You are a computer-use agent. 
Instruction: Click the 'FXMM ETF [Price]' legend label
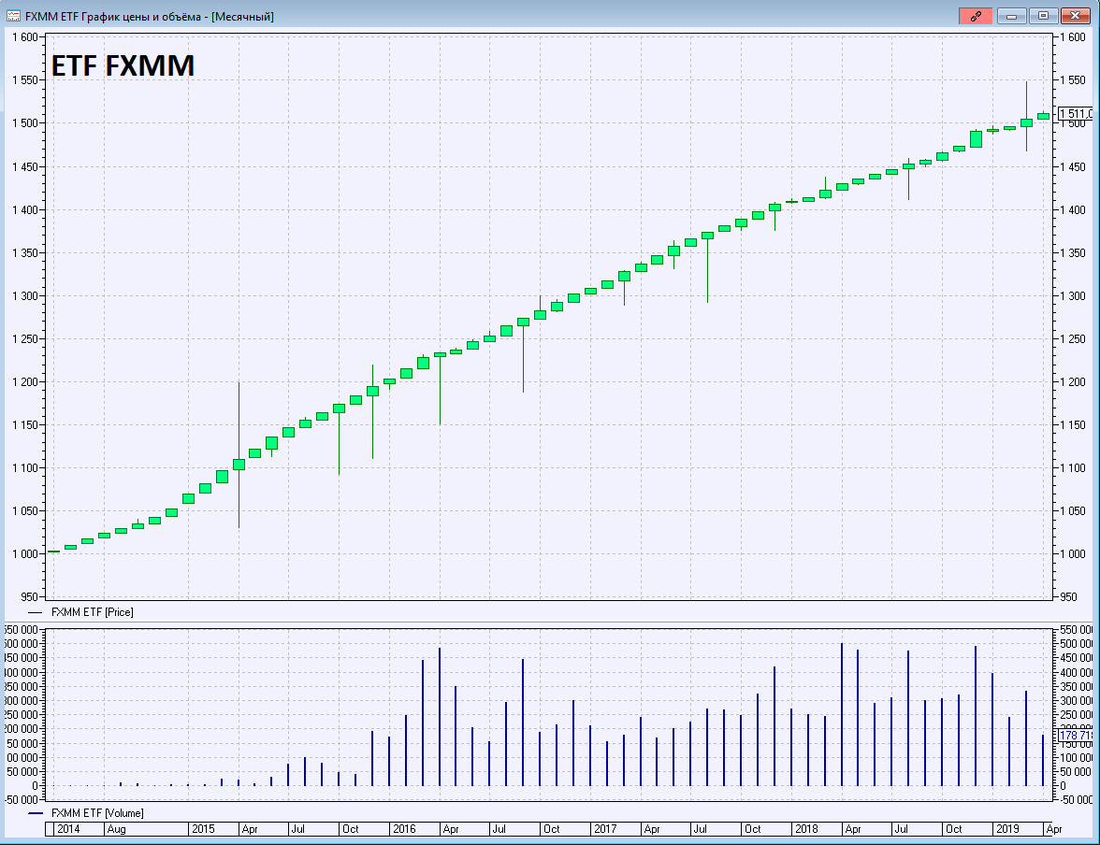(x=92, y=612)
